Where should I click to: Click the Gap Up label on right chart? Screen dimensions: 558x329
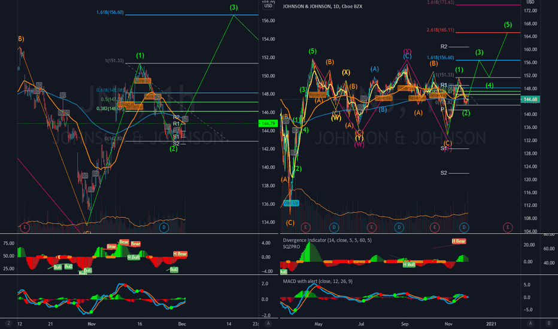[291, 203]
